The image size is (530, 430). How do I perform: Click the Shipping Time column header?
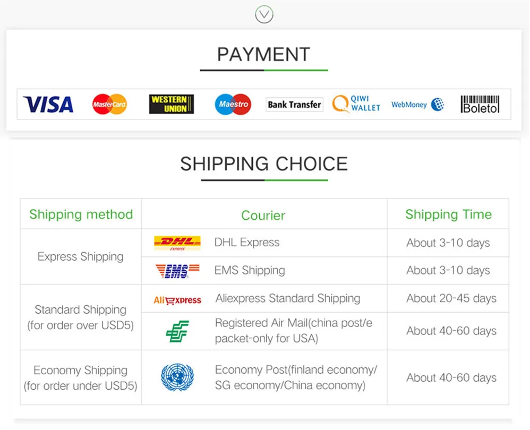tap(448, 214)
